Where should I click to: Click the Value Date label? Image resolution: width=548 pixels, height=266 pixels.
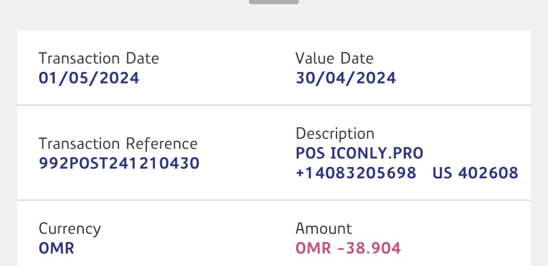pyautogui.click(x=334, y=58)
